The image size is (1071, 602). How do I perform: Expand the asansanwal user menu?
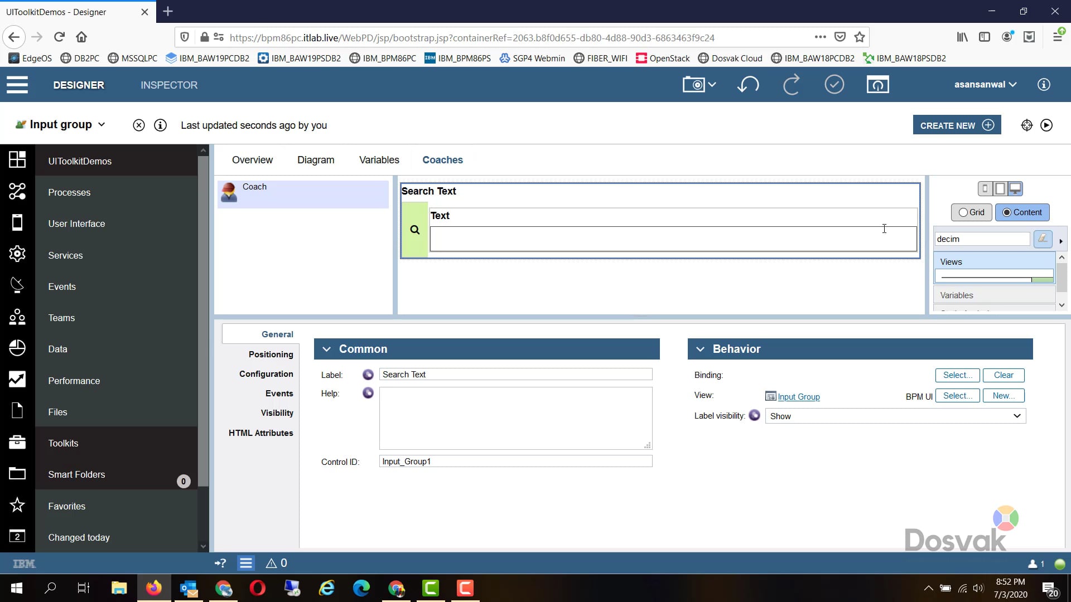pyautogui.click(x=985, y=84)
